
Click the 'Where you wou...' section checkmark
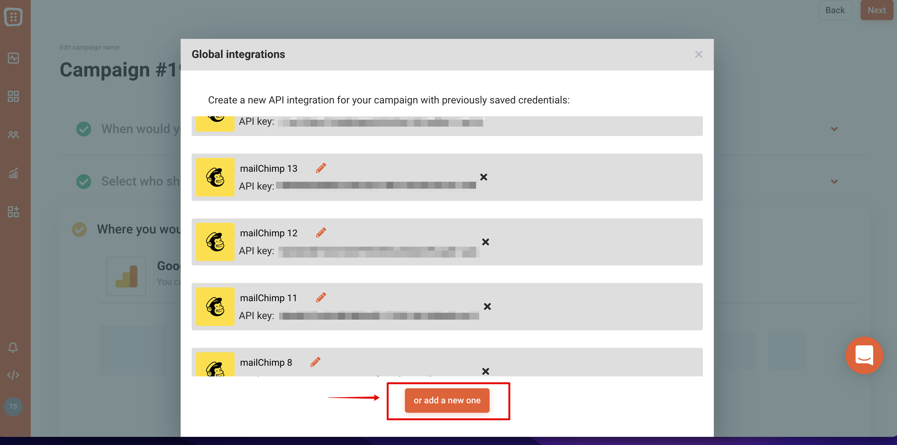pos(79,230)
